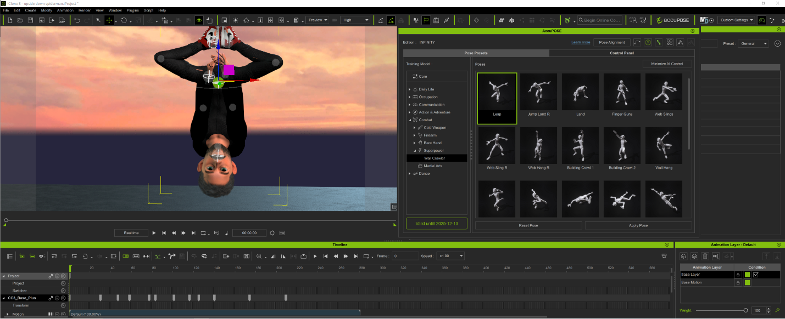Launch the AccuPOSE plugin from the toolbar
The image size is (785, 319).
672,20
